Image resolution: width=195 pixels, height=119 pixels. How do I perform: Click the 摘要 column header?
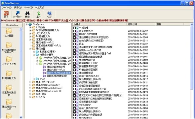pyautogui.click(x=170, y=24)
